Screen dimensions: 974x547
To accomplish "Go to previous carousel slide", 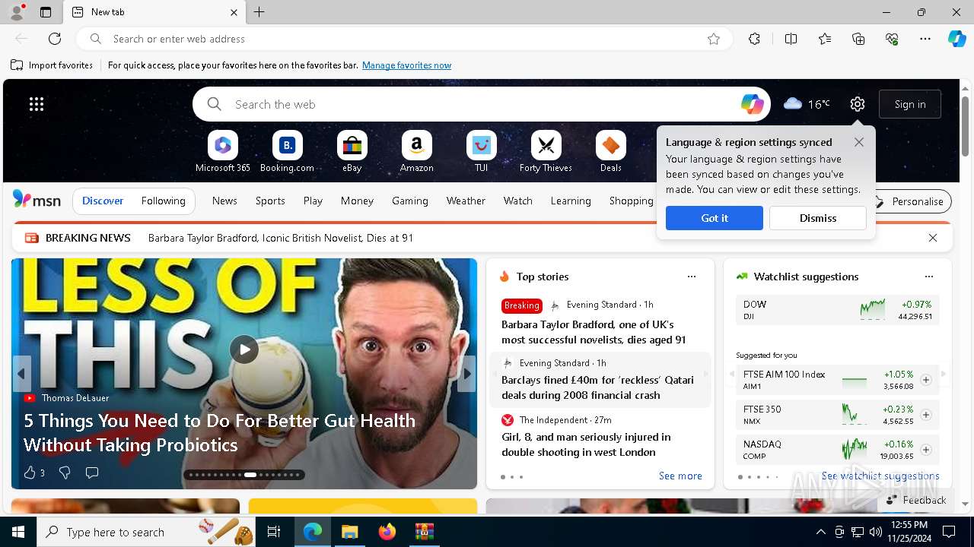I will click(21, 374).
